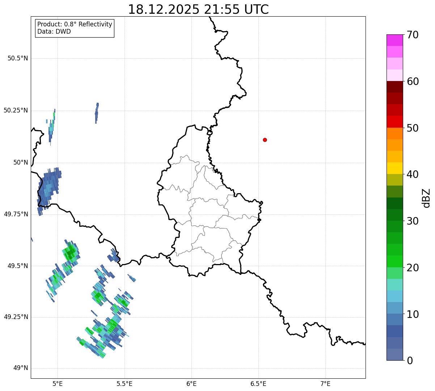The height and width of the screenshot is (391, 435).
Task: Click the 50°N latitude label
Action: [x=20, y=162]
